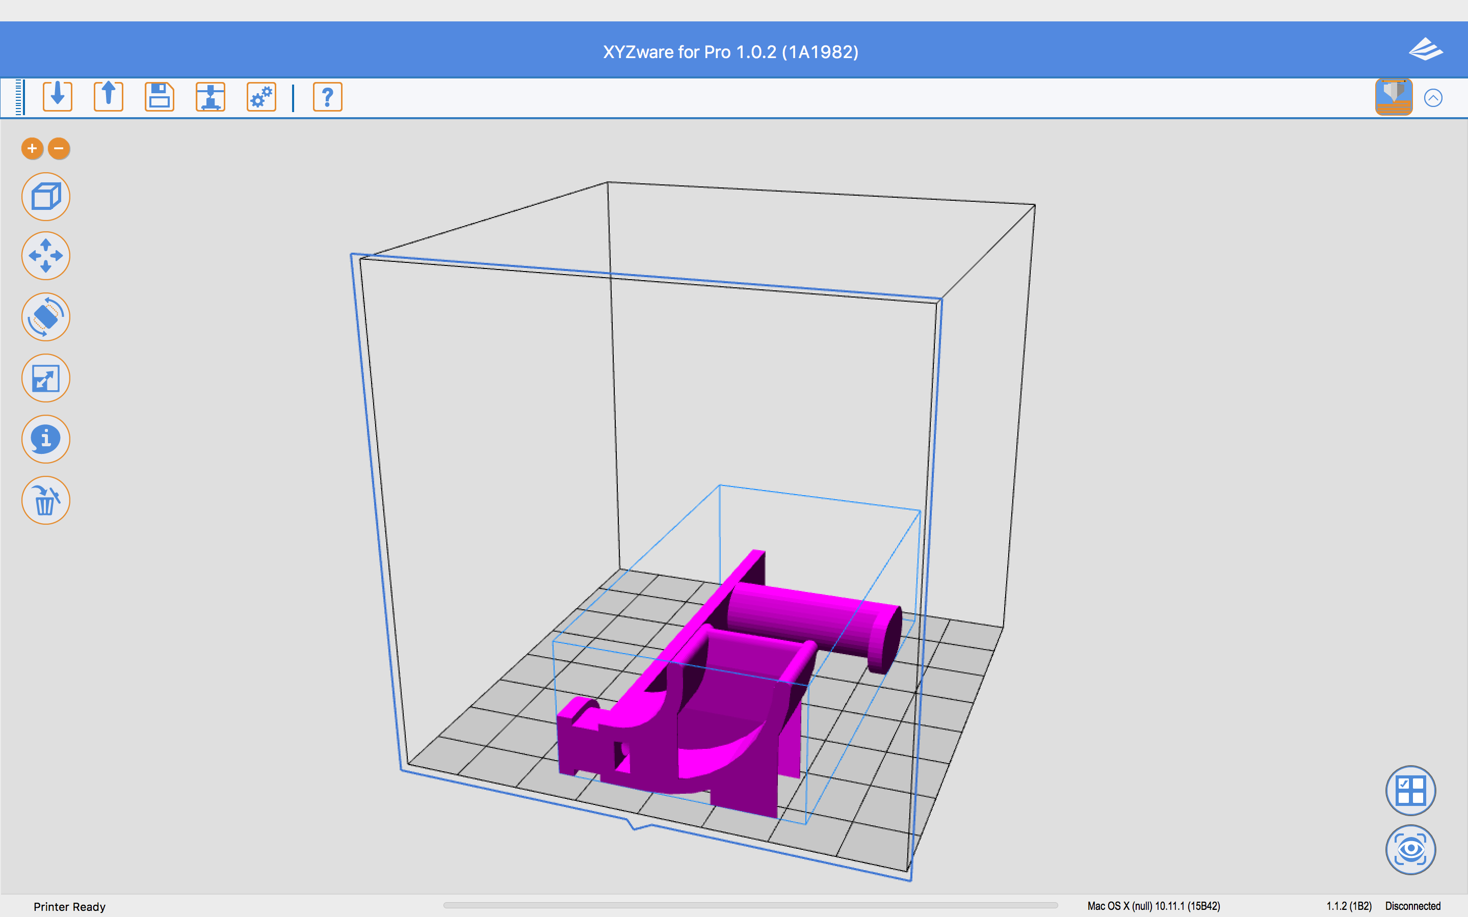This screenshot has height=917, width=1468.
Task: Click the multi-view grid layout button
Action: [1410, 791]
